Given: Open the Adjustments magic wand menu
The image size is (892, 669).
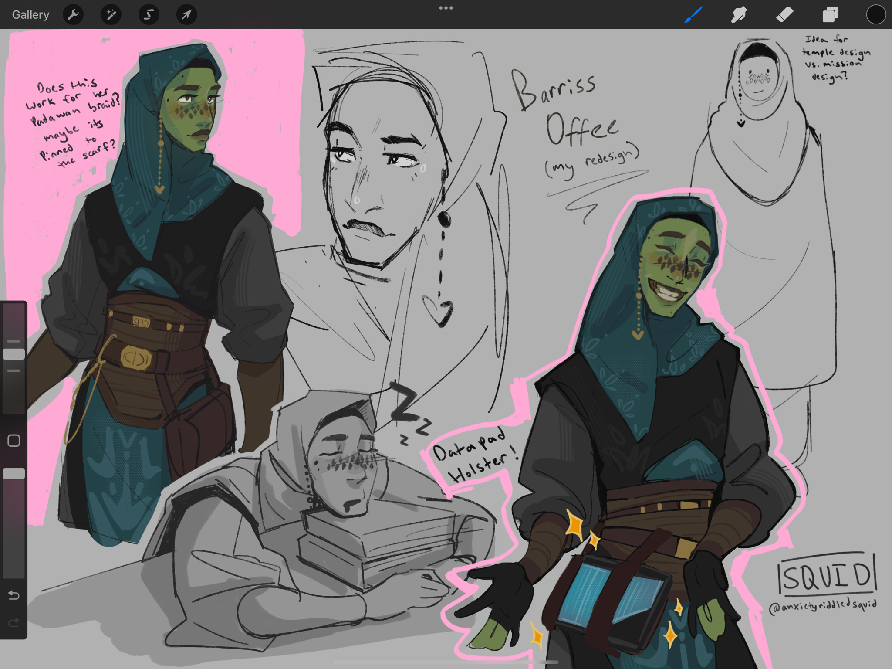Looking at the screenshot, I should [111, 15].
